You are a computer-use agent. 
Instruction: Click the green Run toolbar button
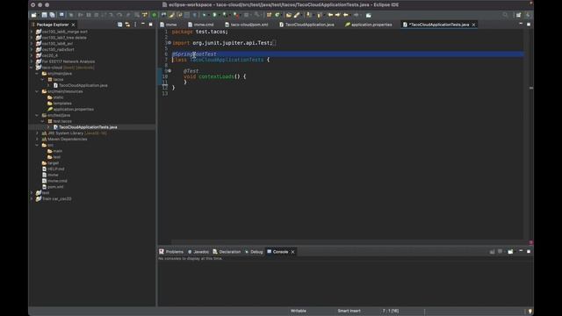(x=214, y=15)
